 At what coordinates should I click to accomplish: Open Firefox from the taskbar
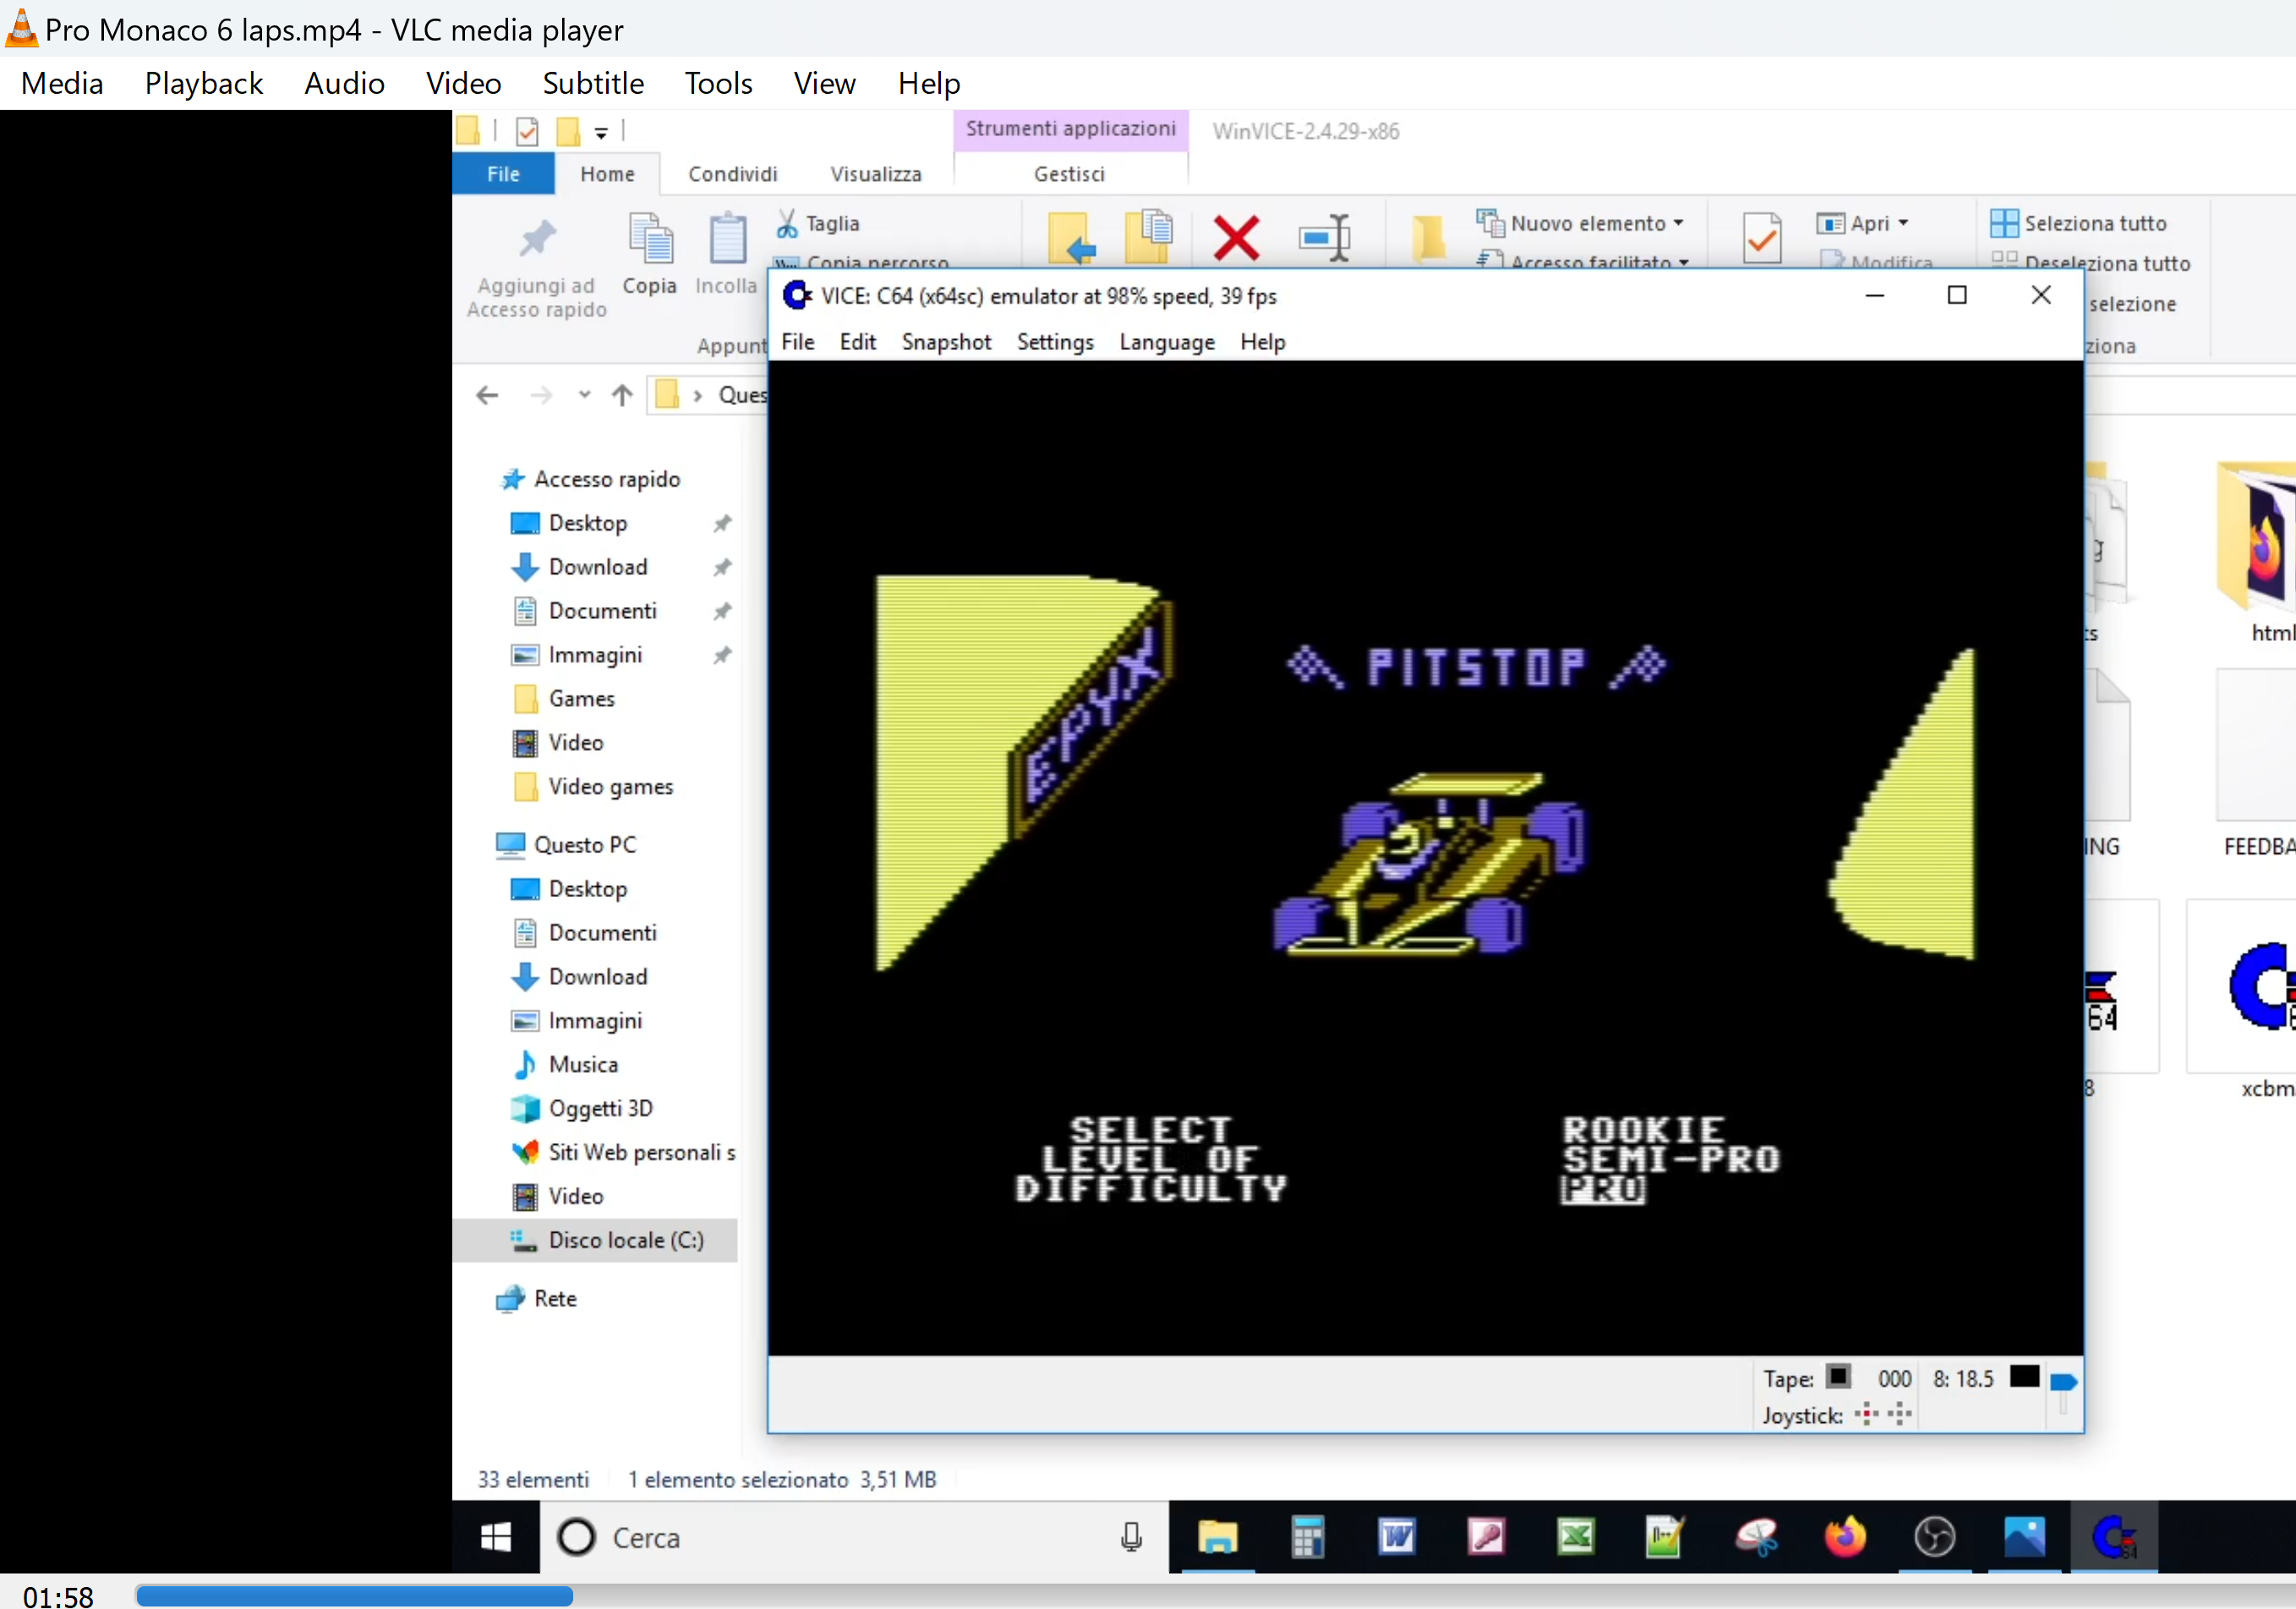point(1845,1537)
